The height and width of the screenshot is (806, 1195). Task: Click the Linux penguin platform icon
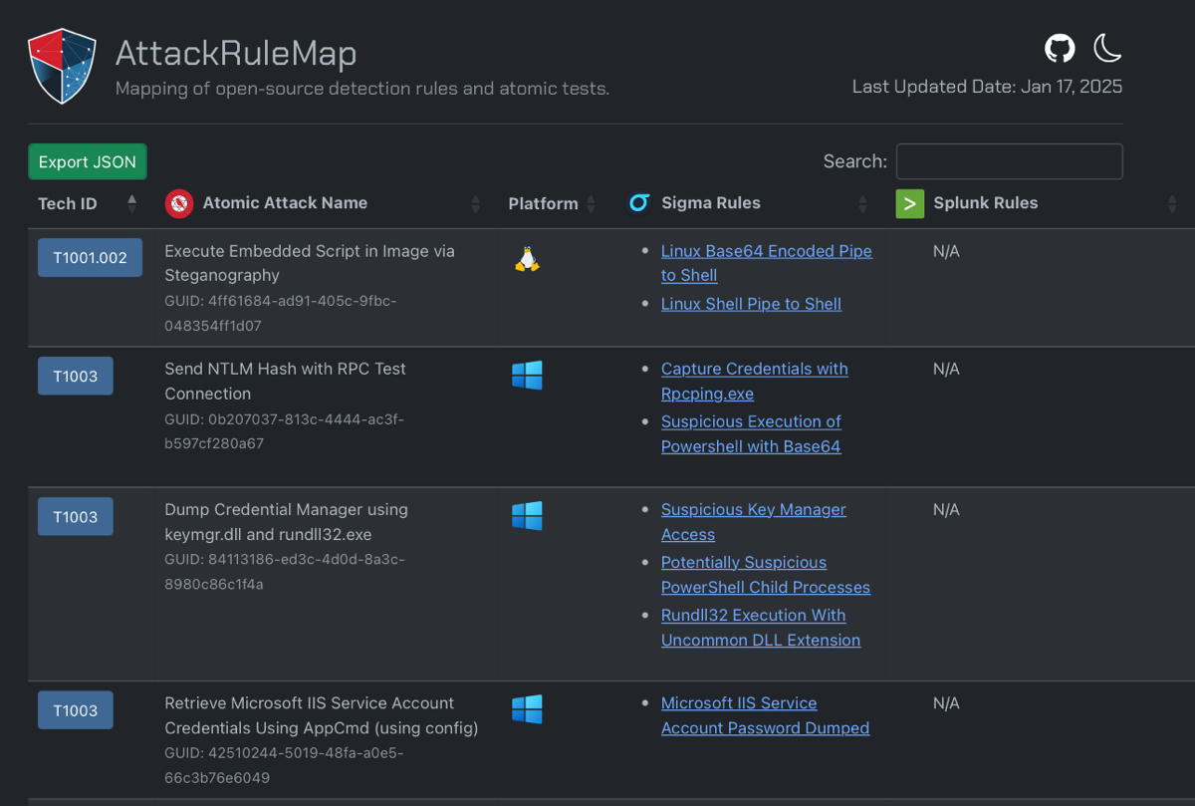(527, 259)
